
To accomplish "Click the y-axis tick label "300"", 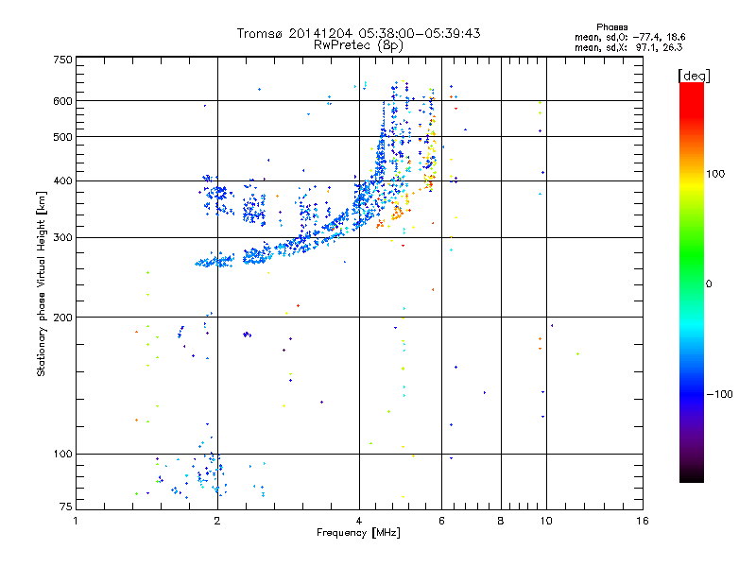I will point(62,237).
